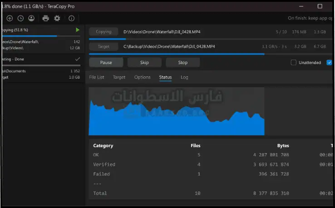Select the Options tab
The height and width of the screenshot is (208, 335).
point(142,77)
